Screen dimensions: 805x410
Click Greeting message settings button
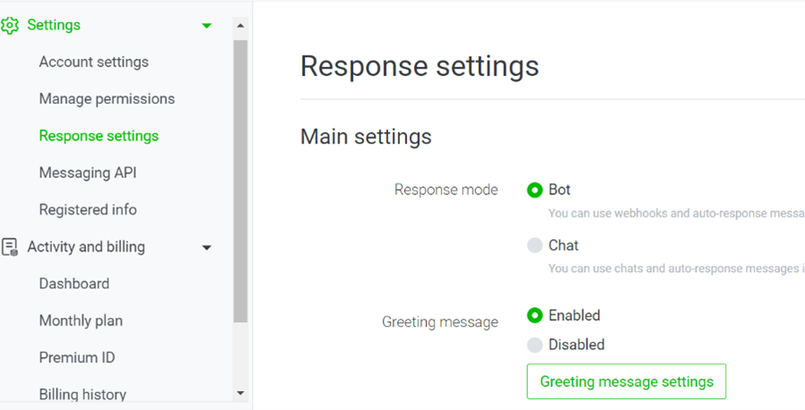[x=626, y=381]
